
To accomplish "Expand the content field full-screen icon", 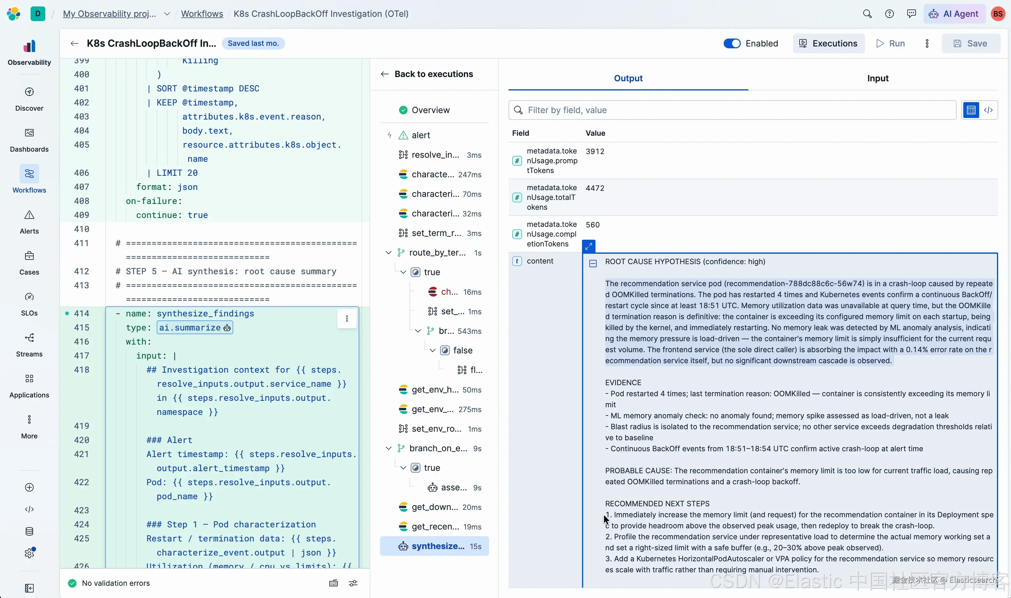I will pyautogui.click(x=589, y=246).
